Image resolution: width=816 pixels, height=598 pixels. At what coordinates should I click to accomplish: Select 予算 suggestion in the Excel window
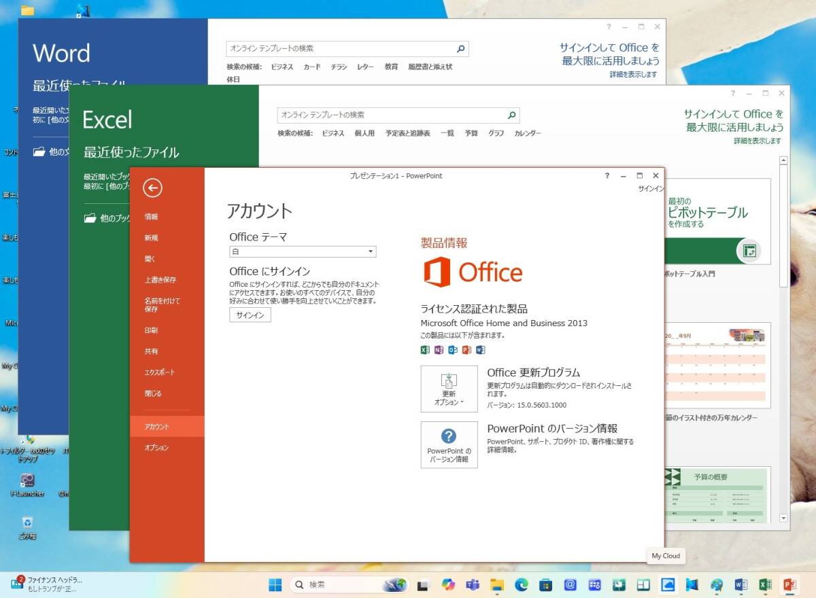471,134
